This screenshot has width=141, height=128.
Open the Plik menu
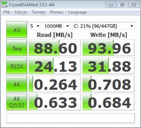tap(7, 12)
